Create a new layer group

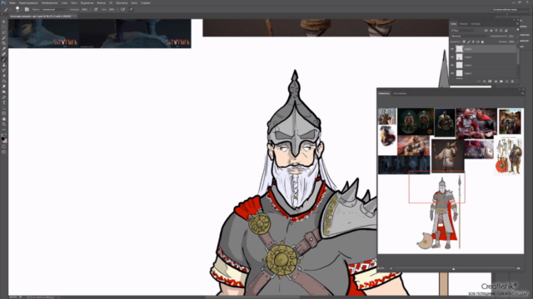click(x=501, y=81)
